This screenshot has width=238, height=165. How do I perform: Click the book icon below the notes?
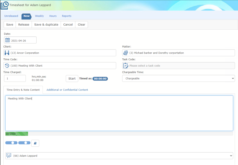click(35, 143)
